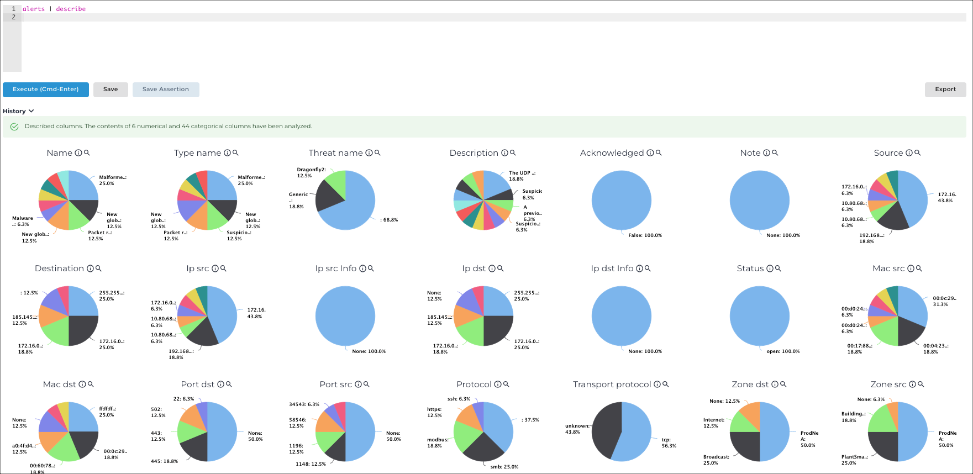Click the 'open: 100.0%' label under Status
The height and width of the screenshot is (474, 973).
783,351
